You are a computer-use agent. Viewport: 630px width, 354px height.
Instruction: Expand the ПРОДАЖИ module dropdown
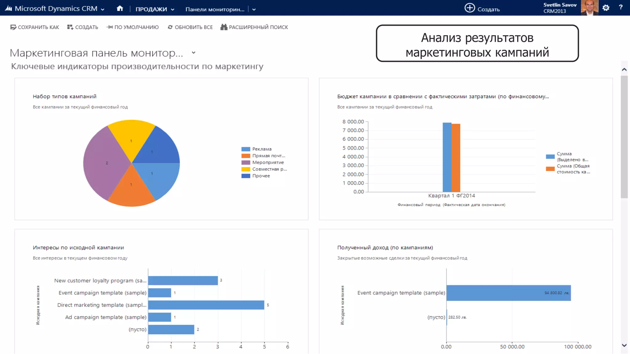coord(173,10)
